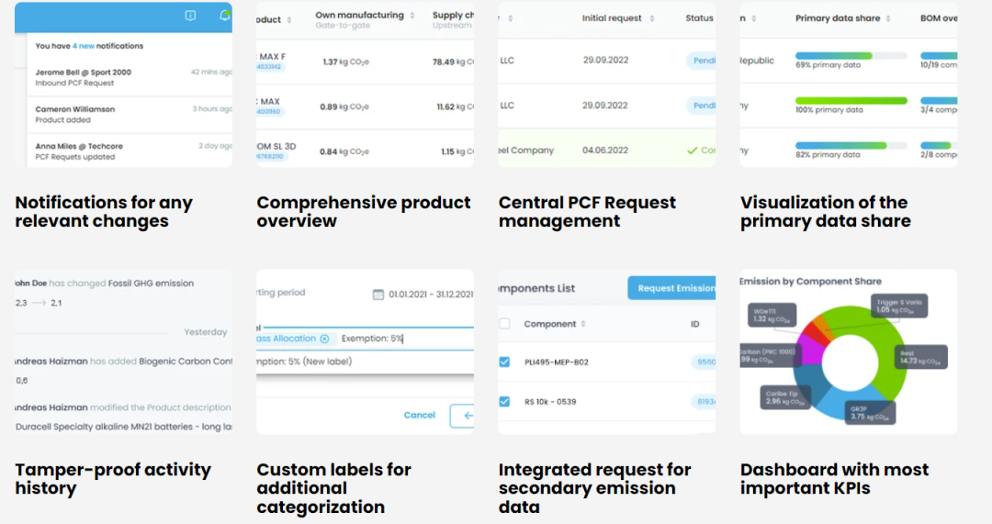Click the Product description modification entry
The height and width of the screenshot is (524, 992).
(x=123, y=407)
